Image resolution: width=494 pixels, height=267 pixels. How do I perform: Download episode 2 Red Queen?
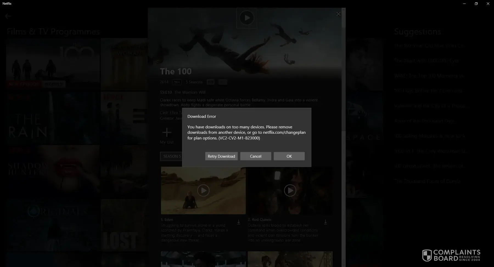(325, 222)
